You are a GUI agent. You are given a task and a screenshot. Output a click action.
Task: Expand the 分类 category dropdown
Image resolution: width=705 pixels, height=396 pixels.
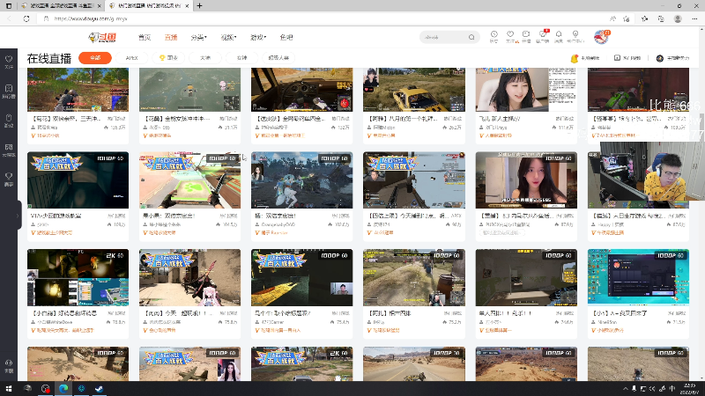pyautogui.click(x=198, y=37)
